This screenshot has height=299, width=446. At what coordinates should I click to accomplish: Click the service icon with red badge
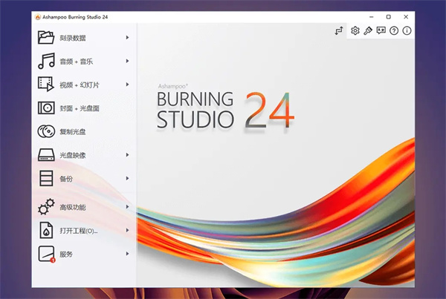[x=47, y=254]
